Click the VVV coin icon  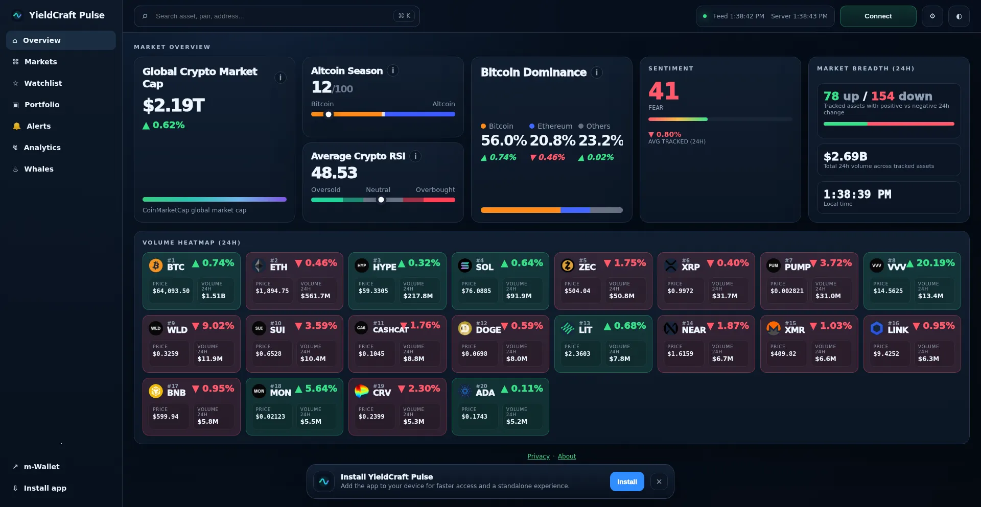point(876,265)
